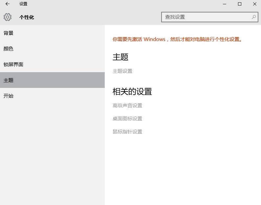
Task: Click the settings gear icon
Action: pyautogui.click(x=8, y=17)
